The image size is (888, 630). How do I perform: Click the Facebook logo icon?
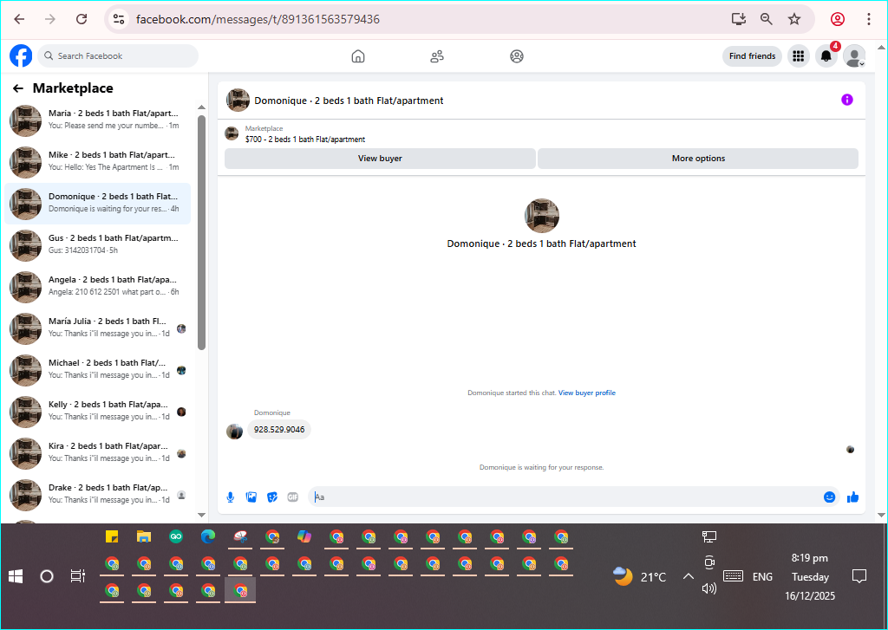pyautogui.click(x=21, y=56)
